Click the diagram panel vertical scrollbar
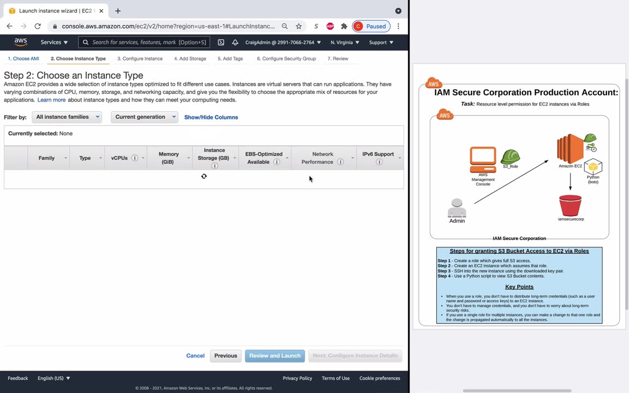Viewport: 629px width, 393px height. (x=627, y=194)
